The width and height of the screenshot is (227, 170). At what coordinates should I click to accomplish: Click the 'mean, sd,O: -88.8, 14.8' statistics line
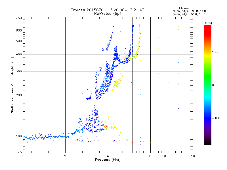coord(189,11)
